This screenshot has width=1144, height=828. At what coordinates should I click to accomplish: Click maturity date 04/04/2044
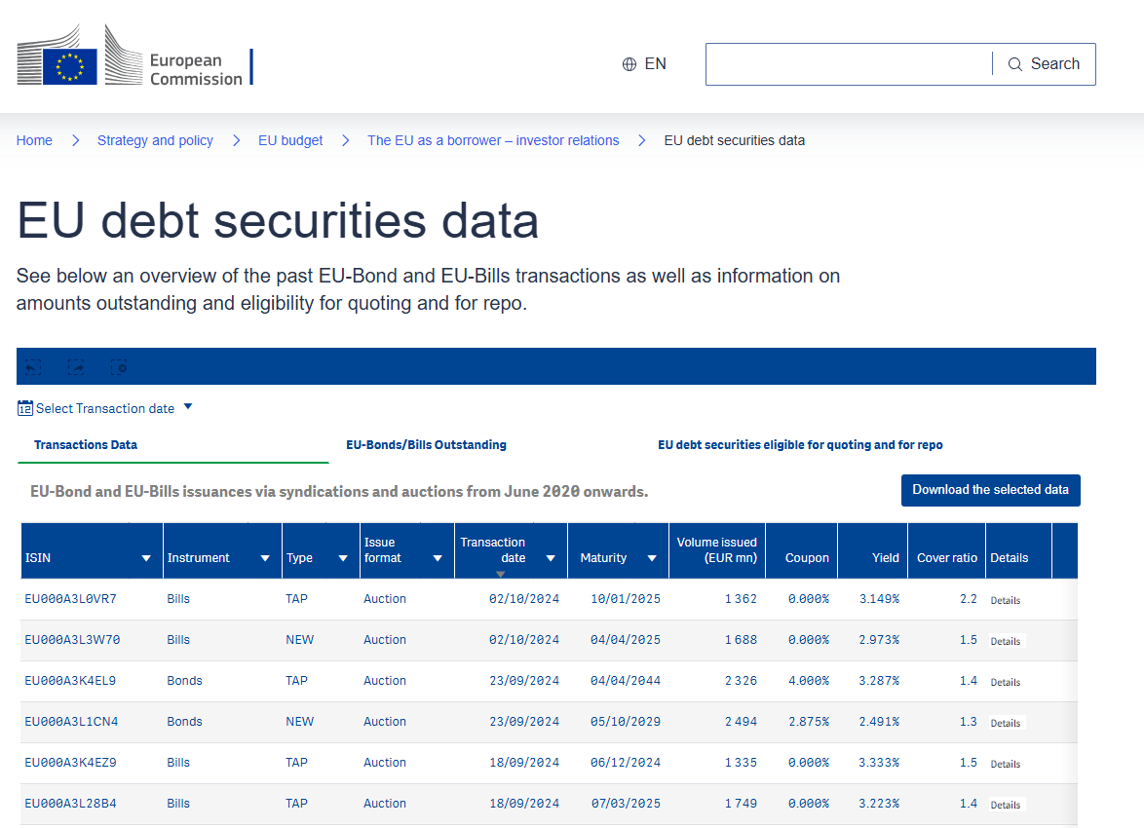pyautogui.click(x=626, y=681)
